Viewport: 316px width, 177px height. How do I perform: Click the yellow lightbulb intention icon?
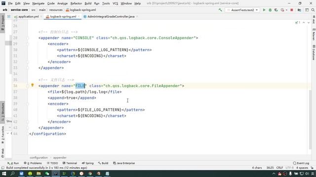tap(33, 85)
